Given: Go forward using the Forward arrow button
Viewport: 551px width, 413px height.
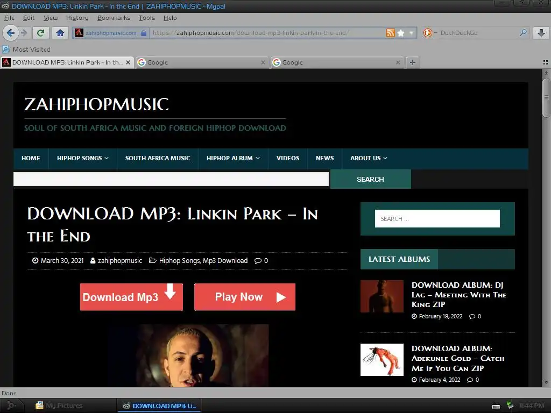Looking at the screenshot, I should pyautogui.click(x=24, y=33).
